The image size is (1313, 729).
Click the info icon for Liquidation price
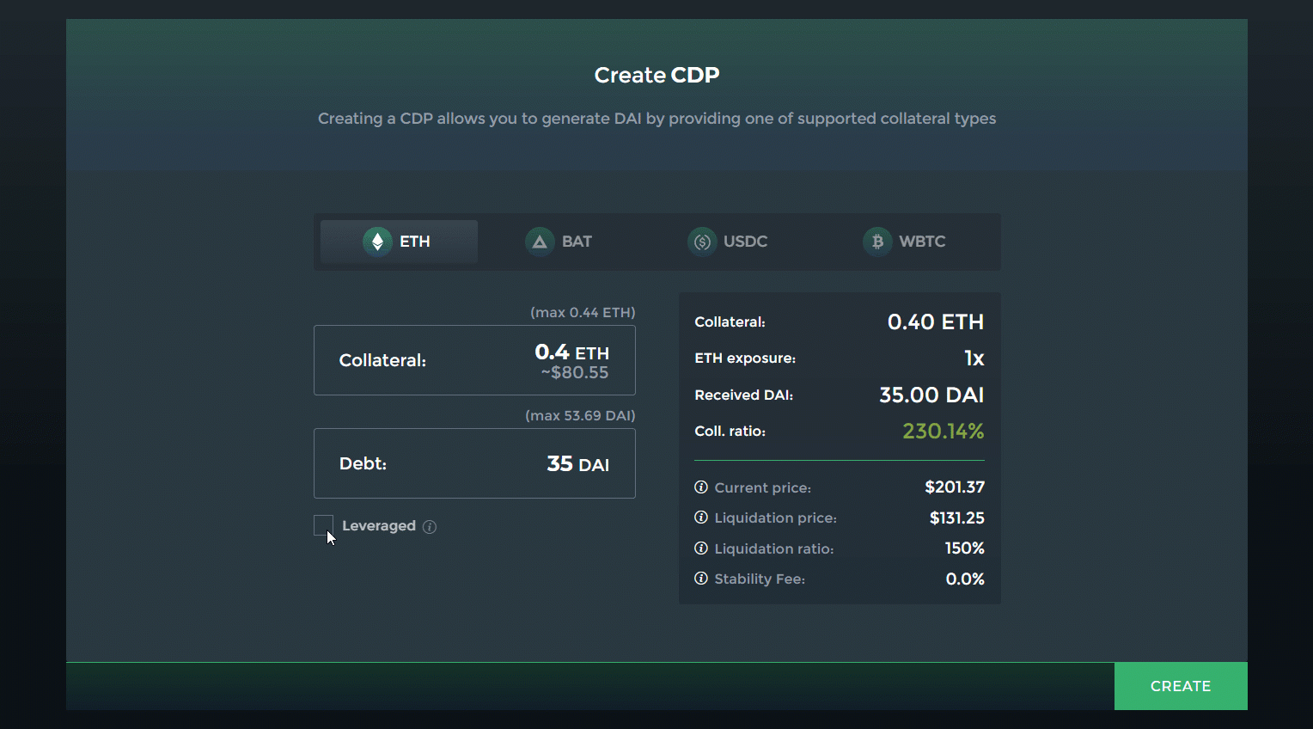(x=701, y=518)
